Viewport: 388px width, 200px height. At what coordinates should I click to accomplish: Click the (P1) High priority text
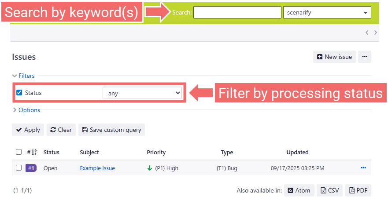point(166,168)
